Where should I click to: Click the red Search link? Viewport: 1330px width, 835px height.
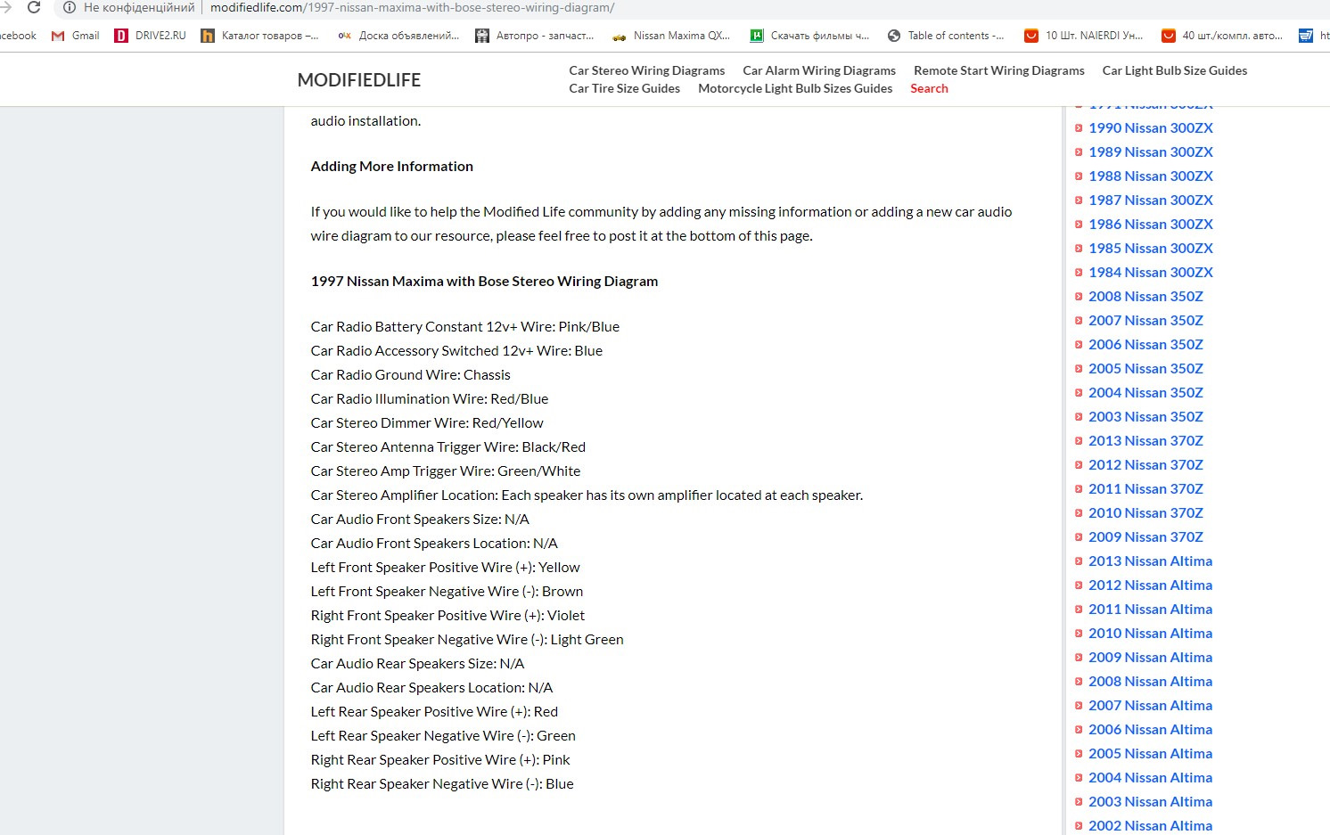click(x=929, y=88)
